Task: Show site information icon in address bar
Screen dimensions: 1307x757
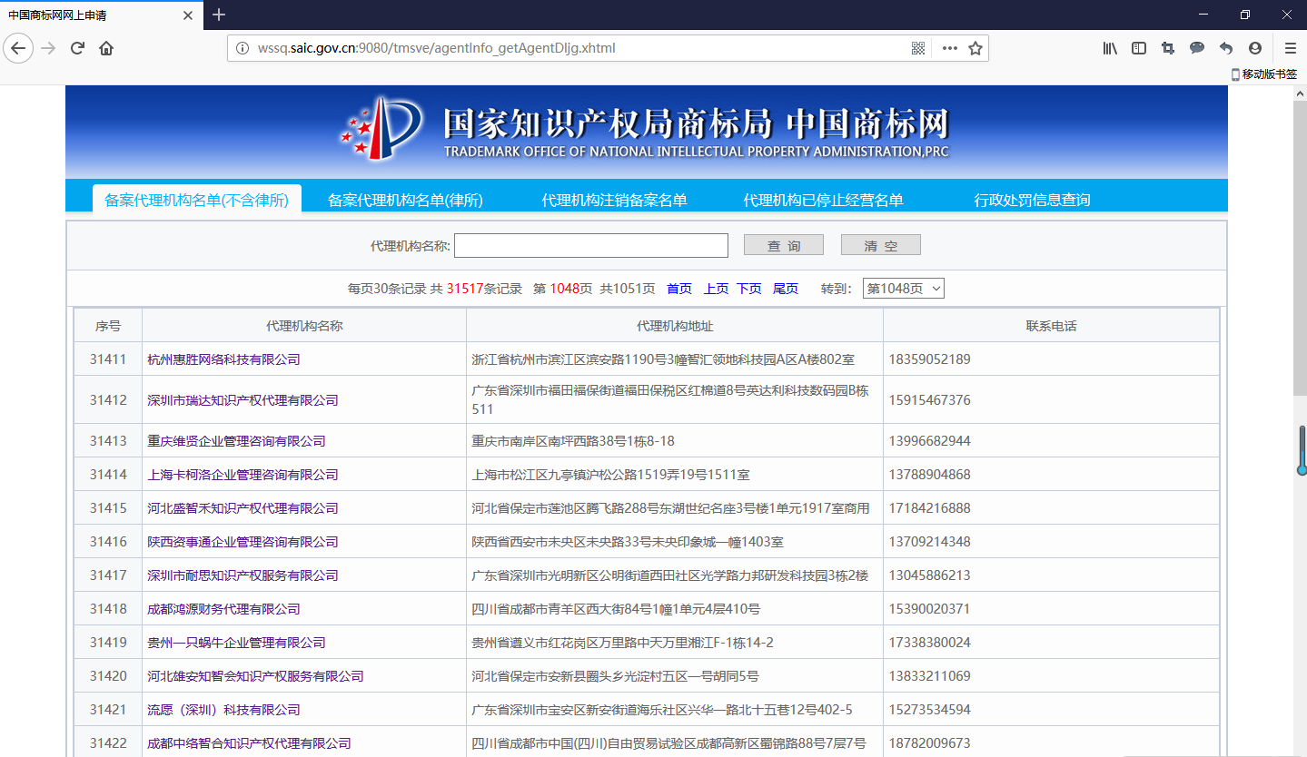Action: [x=243, y=48]
